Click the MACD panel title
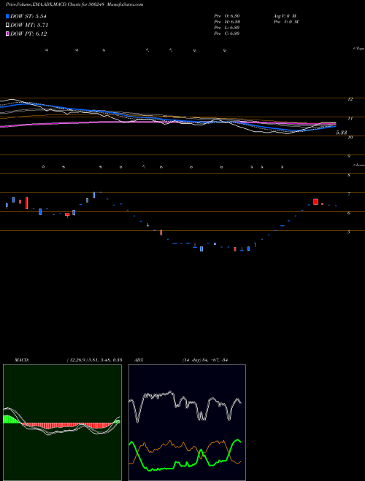The image size is (365, 481). (21, 359)
